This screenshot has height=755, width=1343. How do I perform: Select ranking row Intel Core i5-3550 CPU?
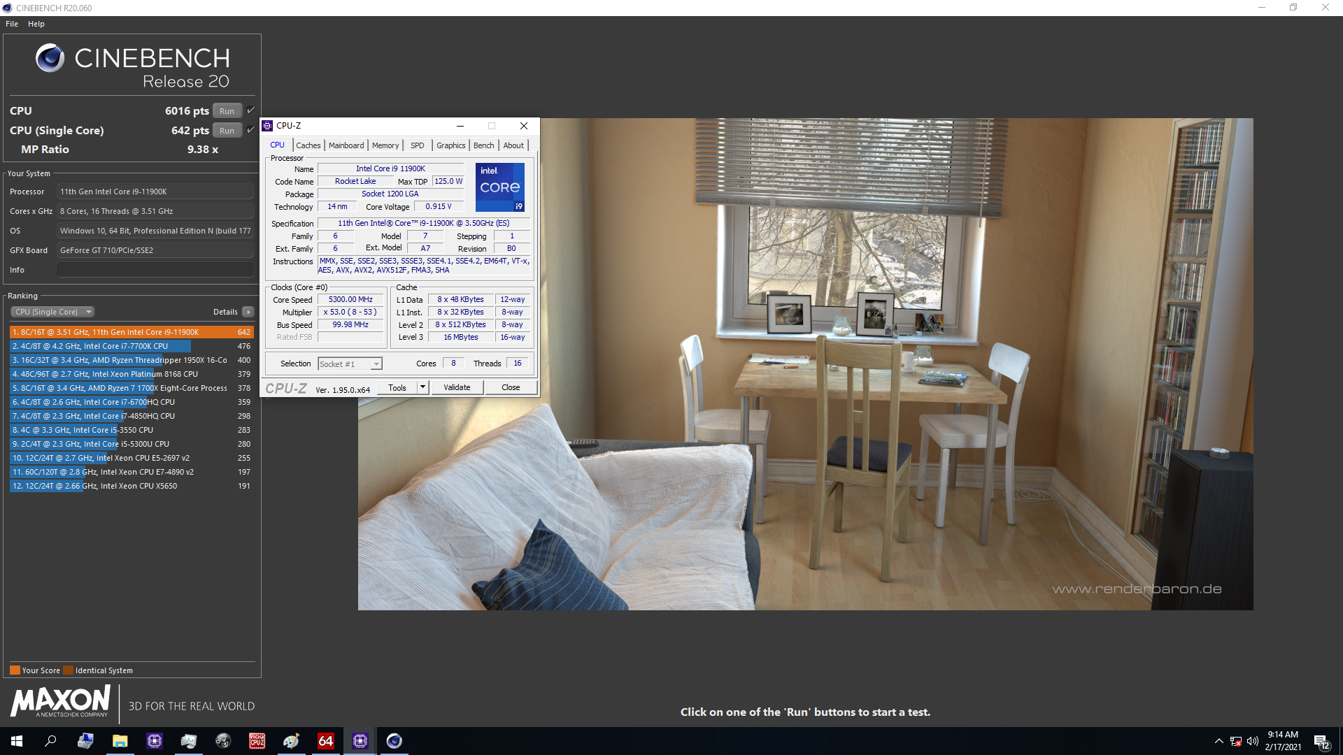[x=132, y=430]
